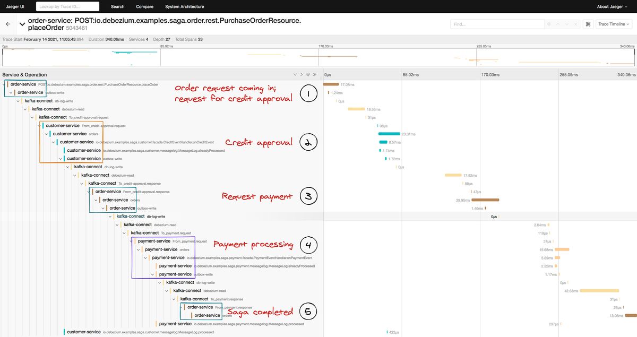Clear the Find search with the X icon

coord(574,24)
